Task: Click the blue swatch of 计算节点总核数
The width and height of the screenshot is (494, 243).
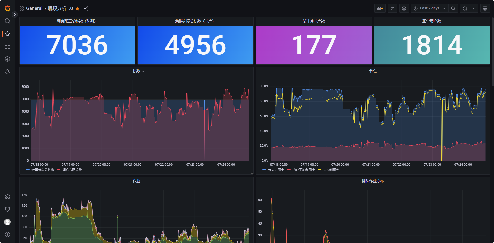Action: click(x=28, y=170)
